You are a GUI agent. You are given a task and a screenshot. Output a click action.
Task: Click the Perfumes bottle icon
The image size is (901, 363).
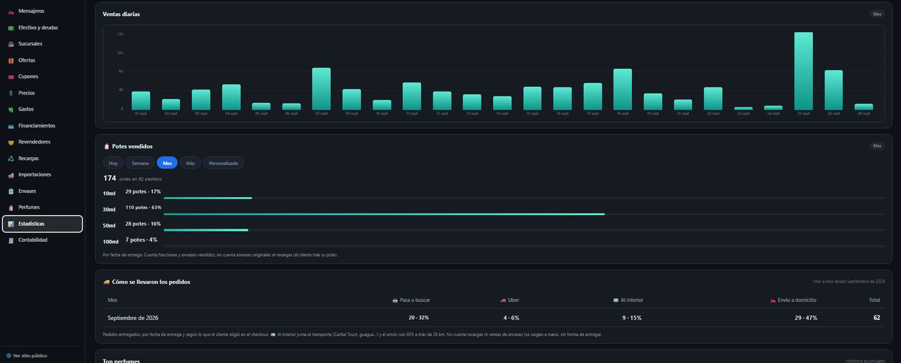tap(11, 207)
